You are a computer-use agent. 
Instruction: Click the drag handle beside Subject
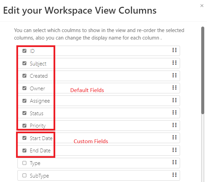[174, 63]
